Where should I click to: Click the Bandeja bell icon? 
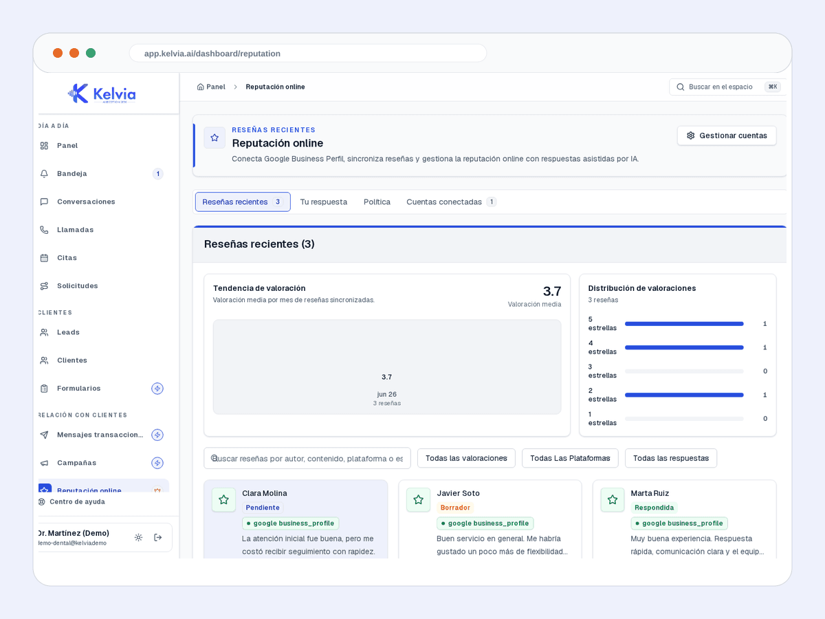coord(44,173)
